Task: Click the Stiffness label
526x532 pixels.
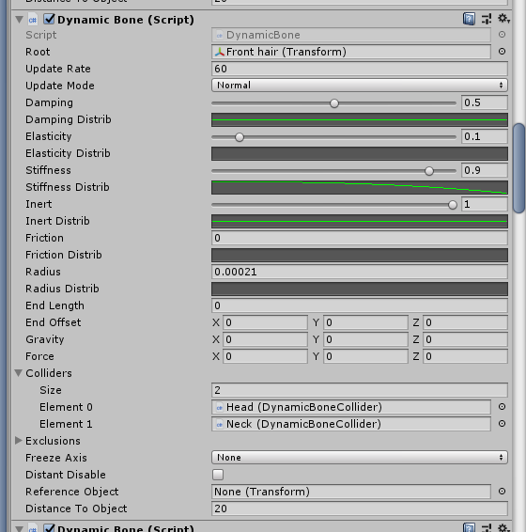Action: [x=48, y=170]
